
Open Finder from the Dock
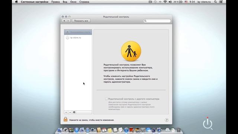tap(60, 130)
